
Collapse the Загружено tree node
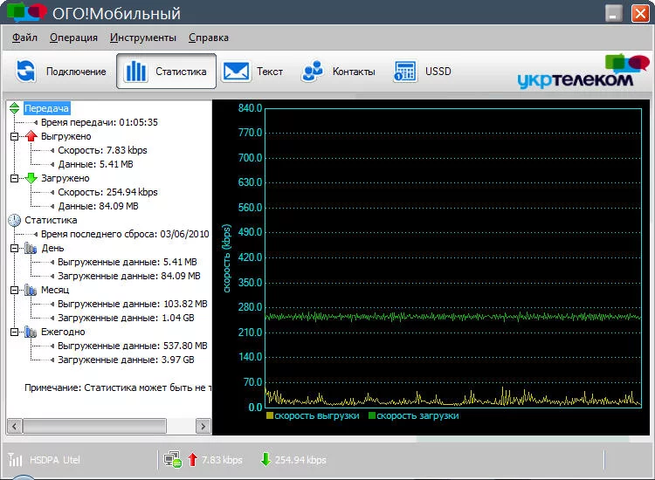click(14, 178)
